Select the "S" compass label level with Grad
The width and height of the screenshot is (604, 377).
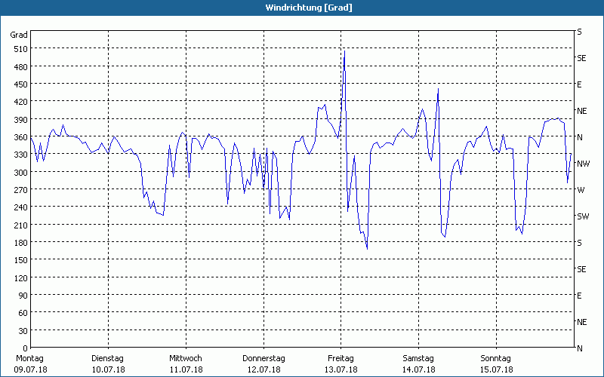tap(579, 32)
